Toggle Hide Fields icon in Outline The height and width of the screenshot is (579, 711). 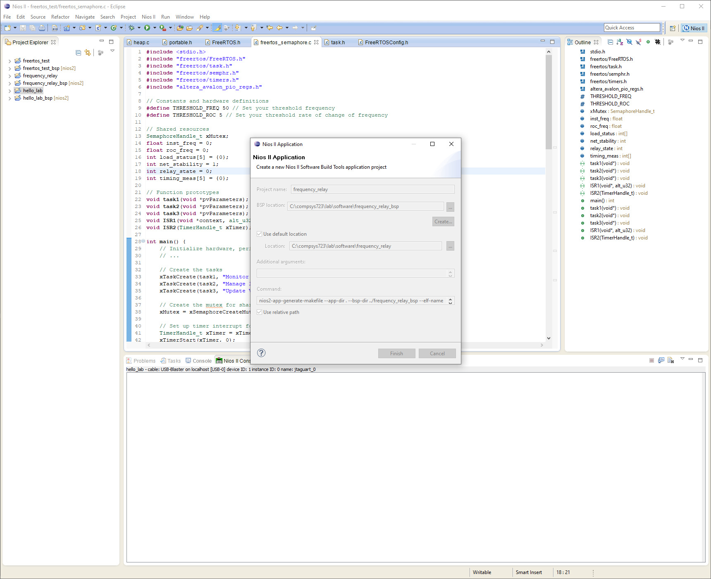pos(629,42)
